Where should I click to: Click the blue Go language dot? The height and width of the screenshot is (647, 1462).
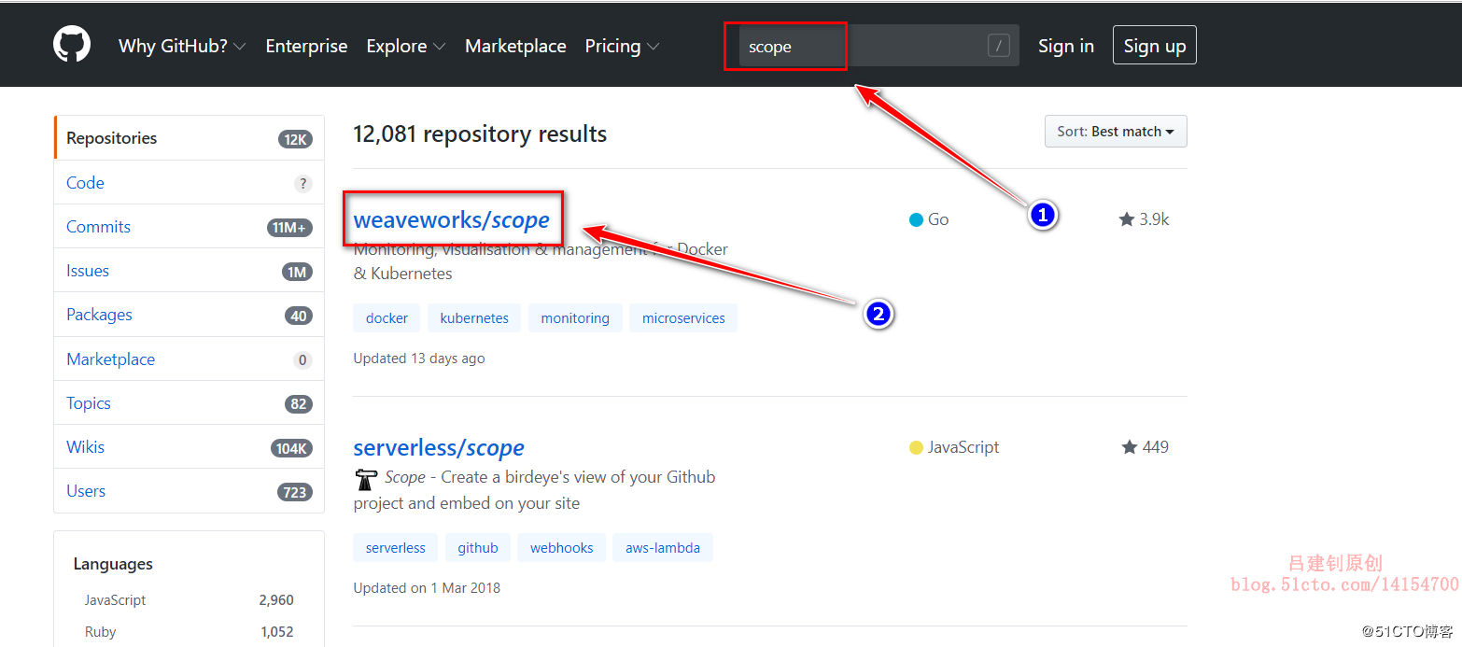(916, 219)
